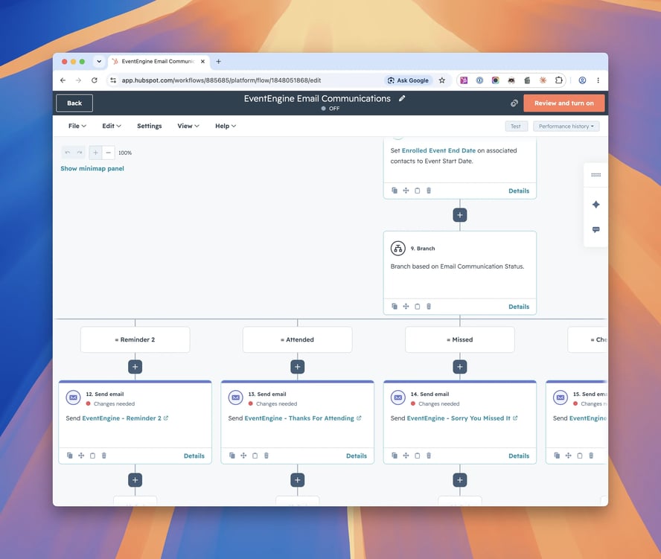661x559 pixels.
Task: Click the browser address bar URL
Action: [x=221, y=80]
